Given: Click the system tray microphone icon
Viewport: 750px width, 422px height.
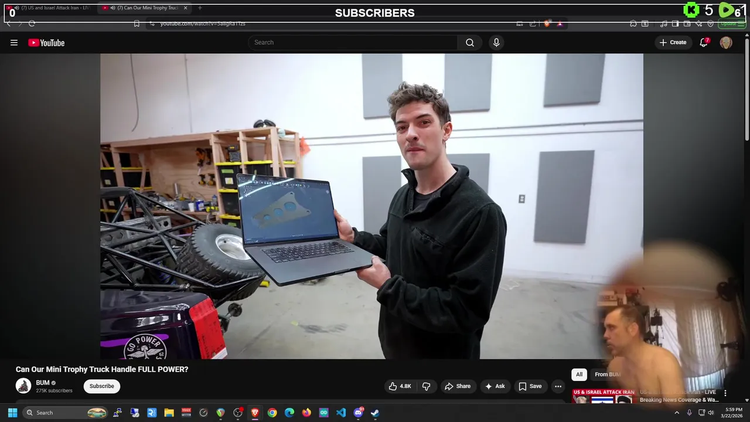Looking at the screenshot, I should pyautogui.click(x=689, y=413).
